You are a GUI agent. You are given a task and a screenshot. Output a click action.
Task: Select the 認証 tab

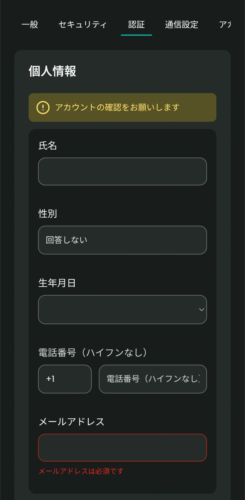136,25
